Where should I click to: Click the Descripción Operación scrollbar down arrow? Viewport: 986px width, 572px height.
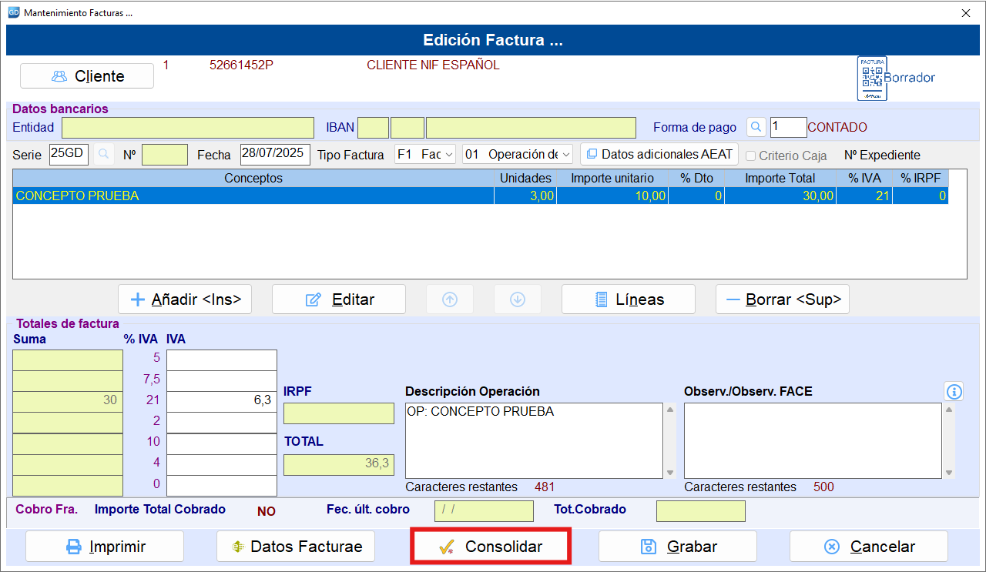[670, 473]
